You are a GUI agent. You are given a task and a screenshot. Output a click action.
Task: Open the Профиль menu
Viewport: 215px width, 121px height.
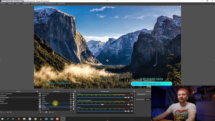click(26, 4)
